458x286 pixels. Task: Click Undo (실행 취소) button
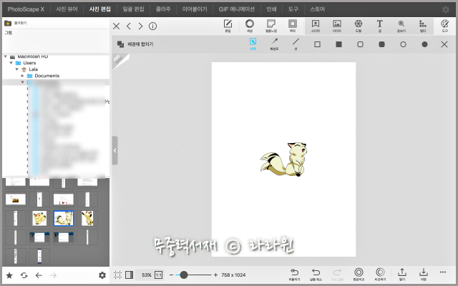[316, 275]
